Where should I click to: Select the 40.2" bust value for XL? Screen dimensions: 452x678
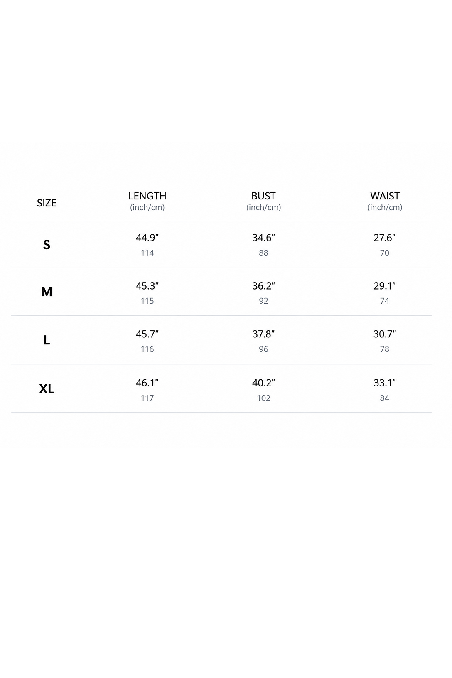click(x=263, y=383)
